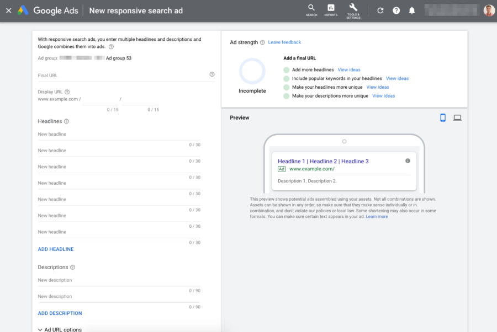
Task: Click Learn more in the preview disclaimer
Action: (x=377, y=216)
